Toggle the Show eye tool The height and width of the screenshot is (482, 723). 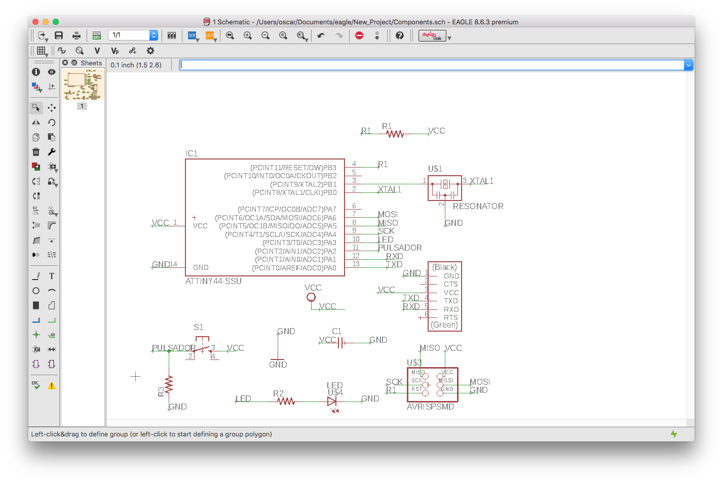pos(52,72)
